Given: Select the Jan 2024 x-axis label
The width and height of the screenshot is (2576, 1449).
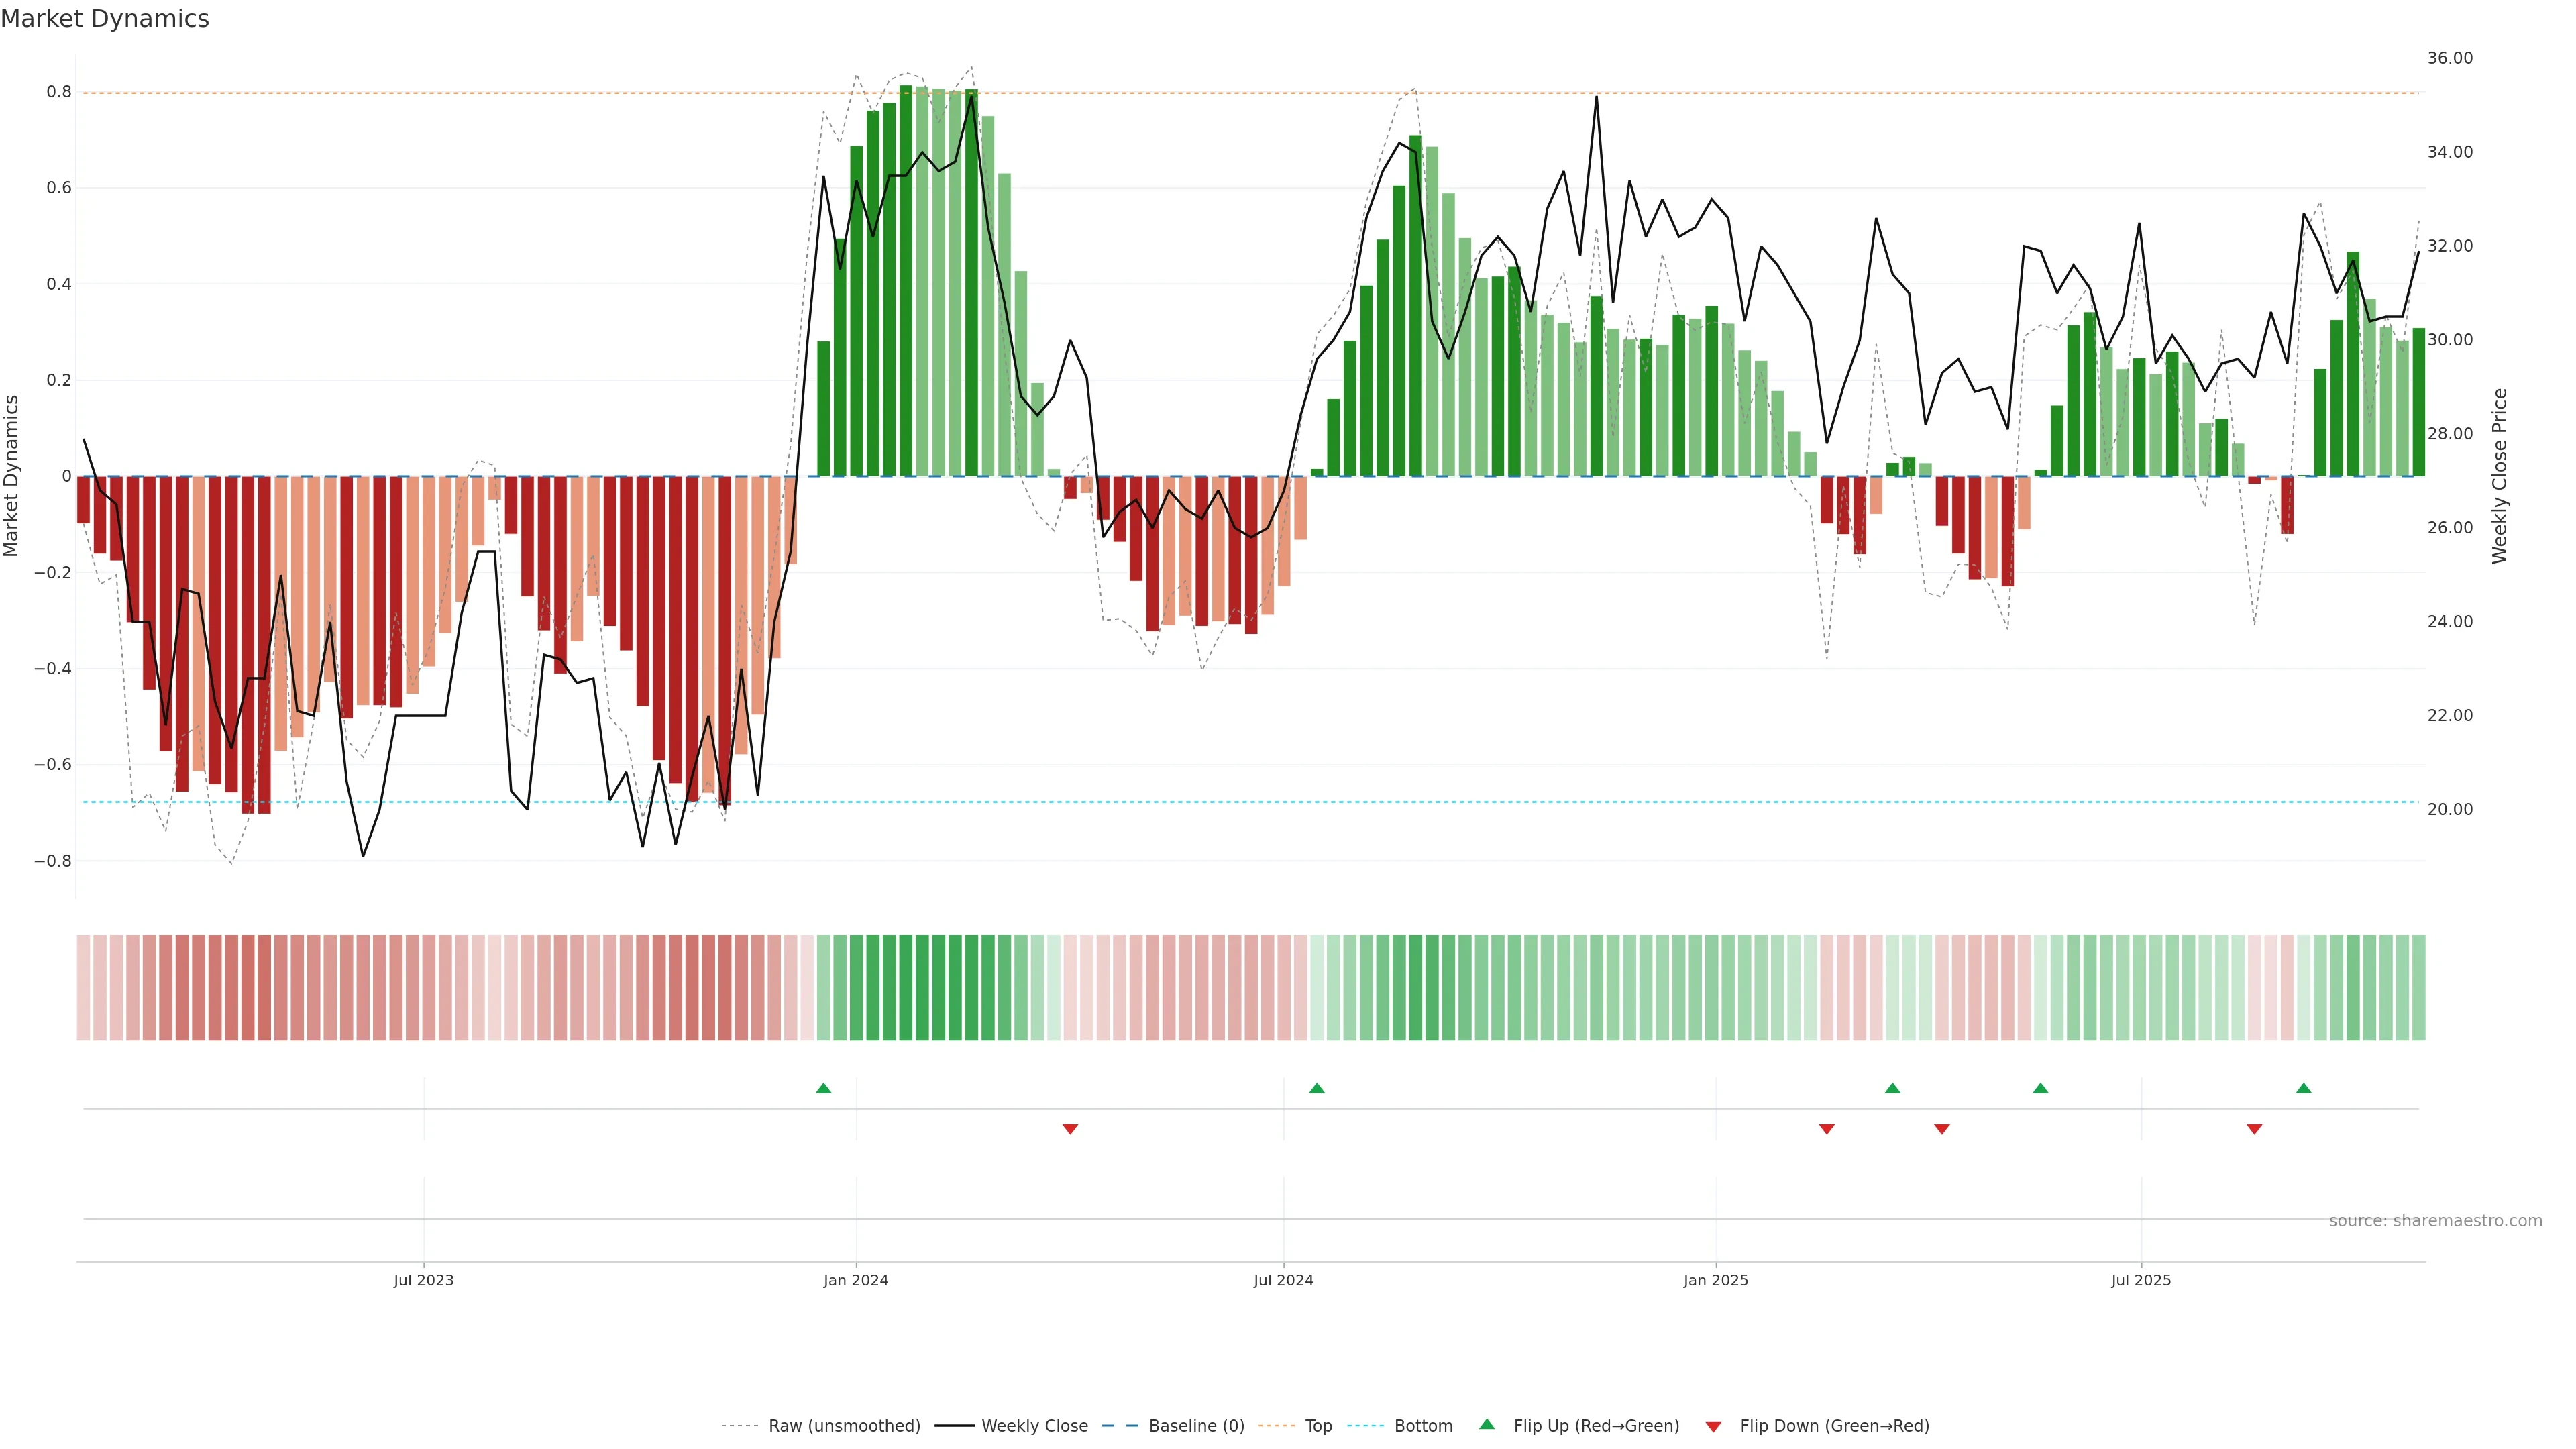Looking at the screenshot, I should tap(855, 1280).
